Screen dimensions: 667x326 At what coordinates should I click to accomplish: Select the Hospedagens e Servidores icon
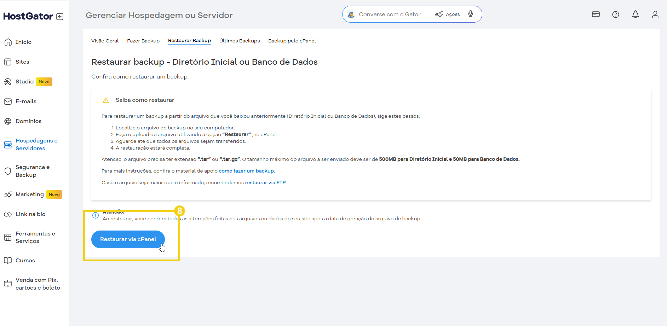point(8,145)
